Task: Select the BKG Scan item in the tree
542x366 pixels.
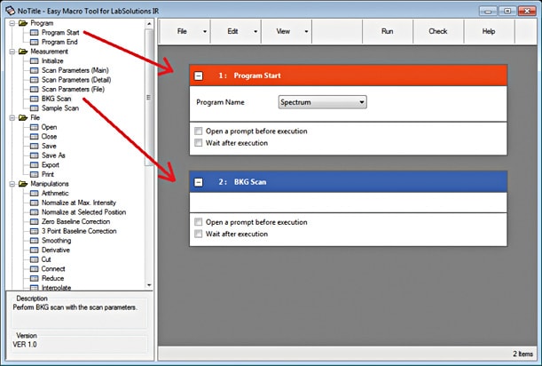Action: pyautogui.click(x=57, y=99)
